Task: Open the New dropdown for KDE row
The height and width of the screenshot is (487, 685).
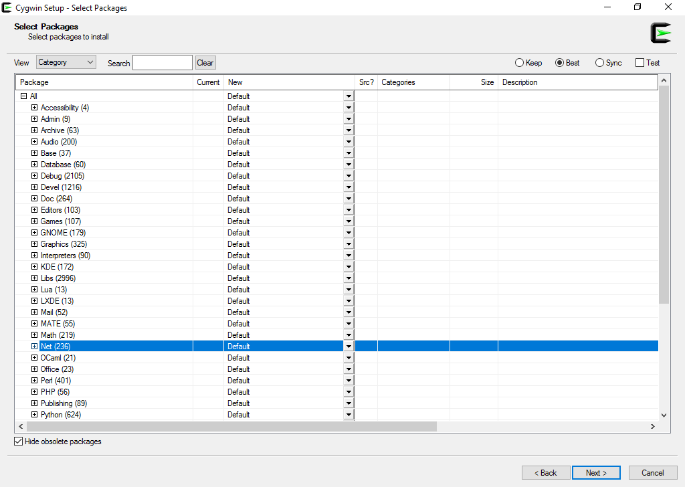Action: (x=349, y=267)
